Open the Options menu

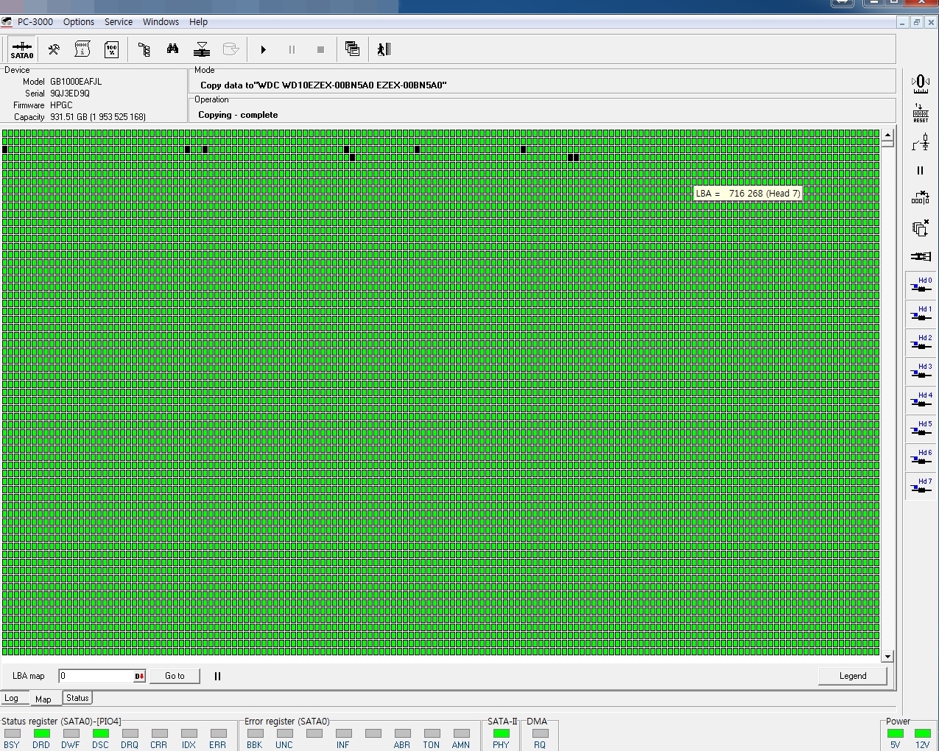tap(79, 21)
